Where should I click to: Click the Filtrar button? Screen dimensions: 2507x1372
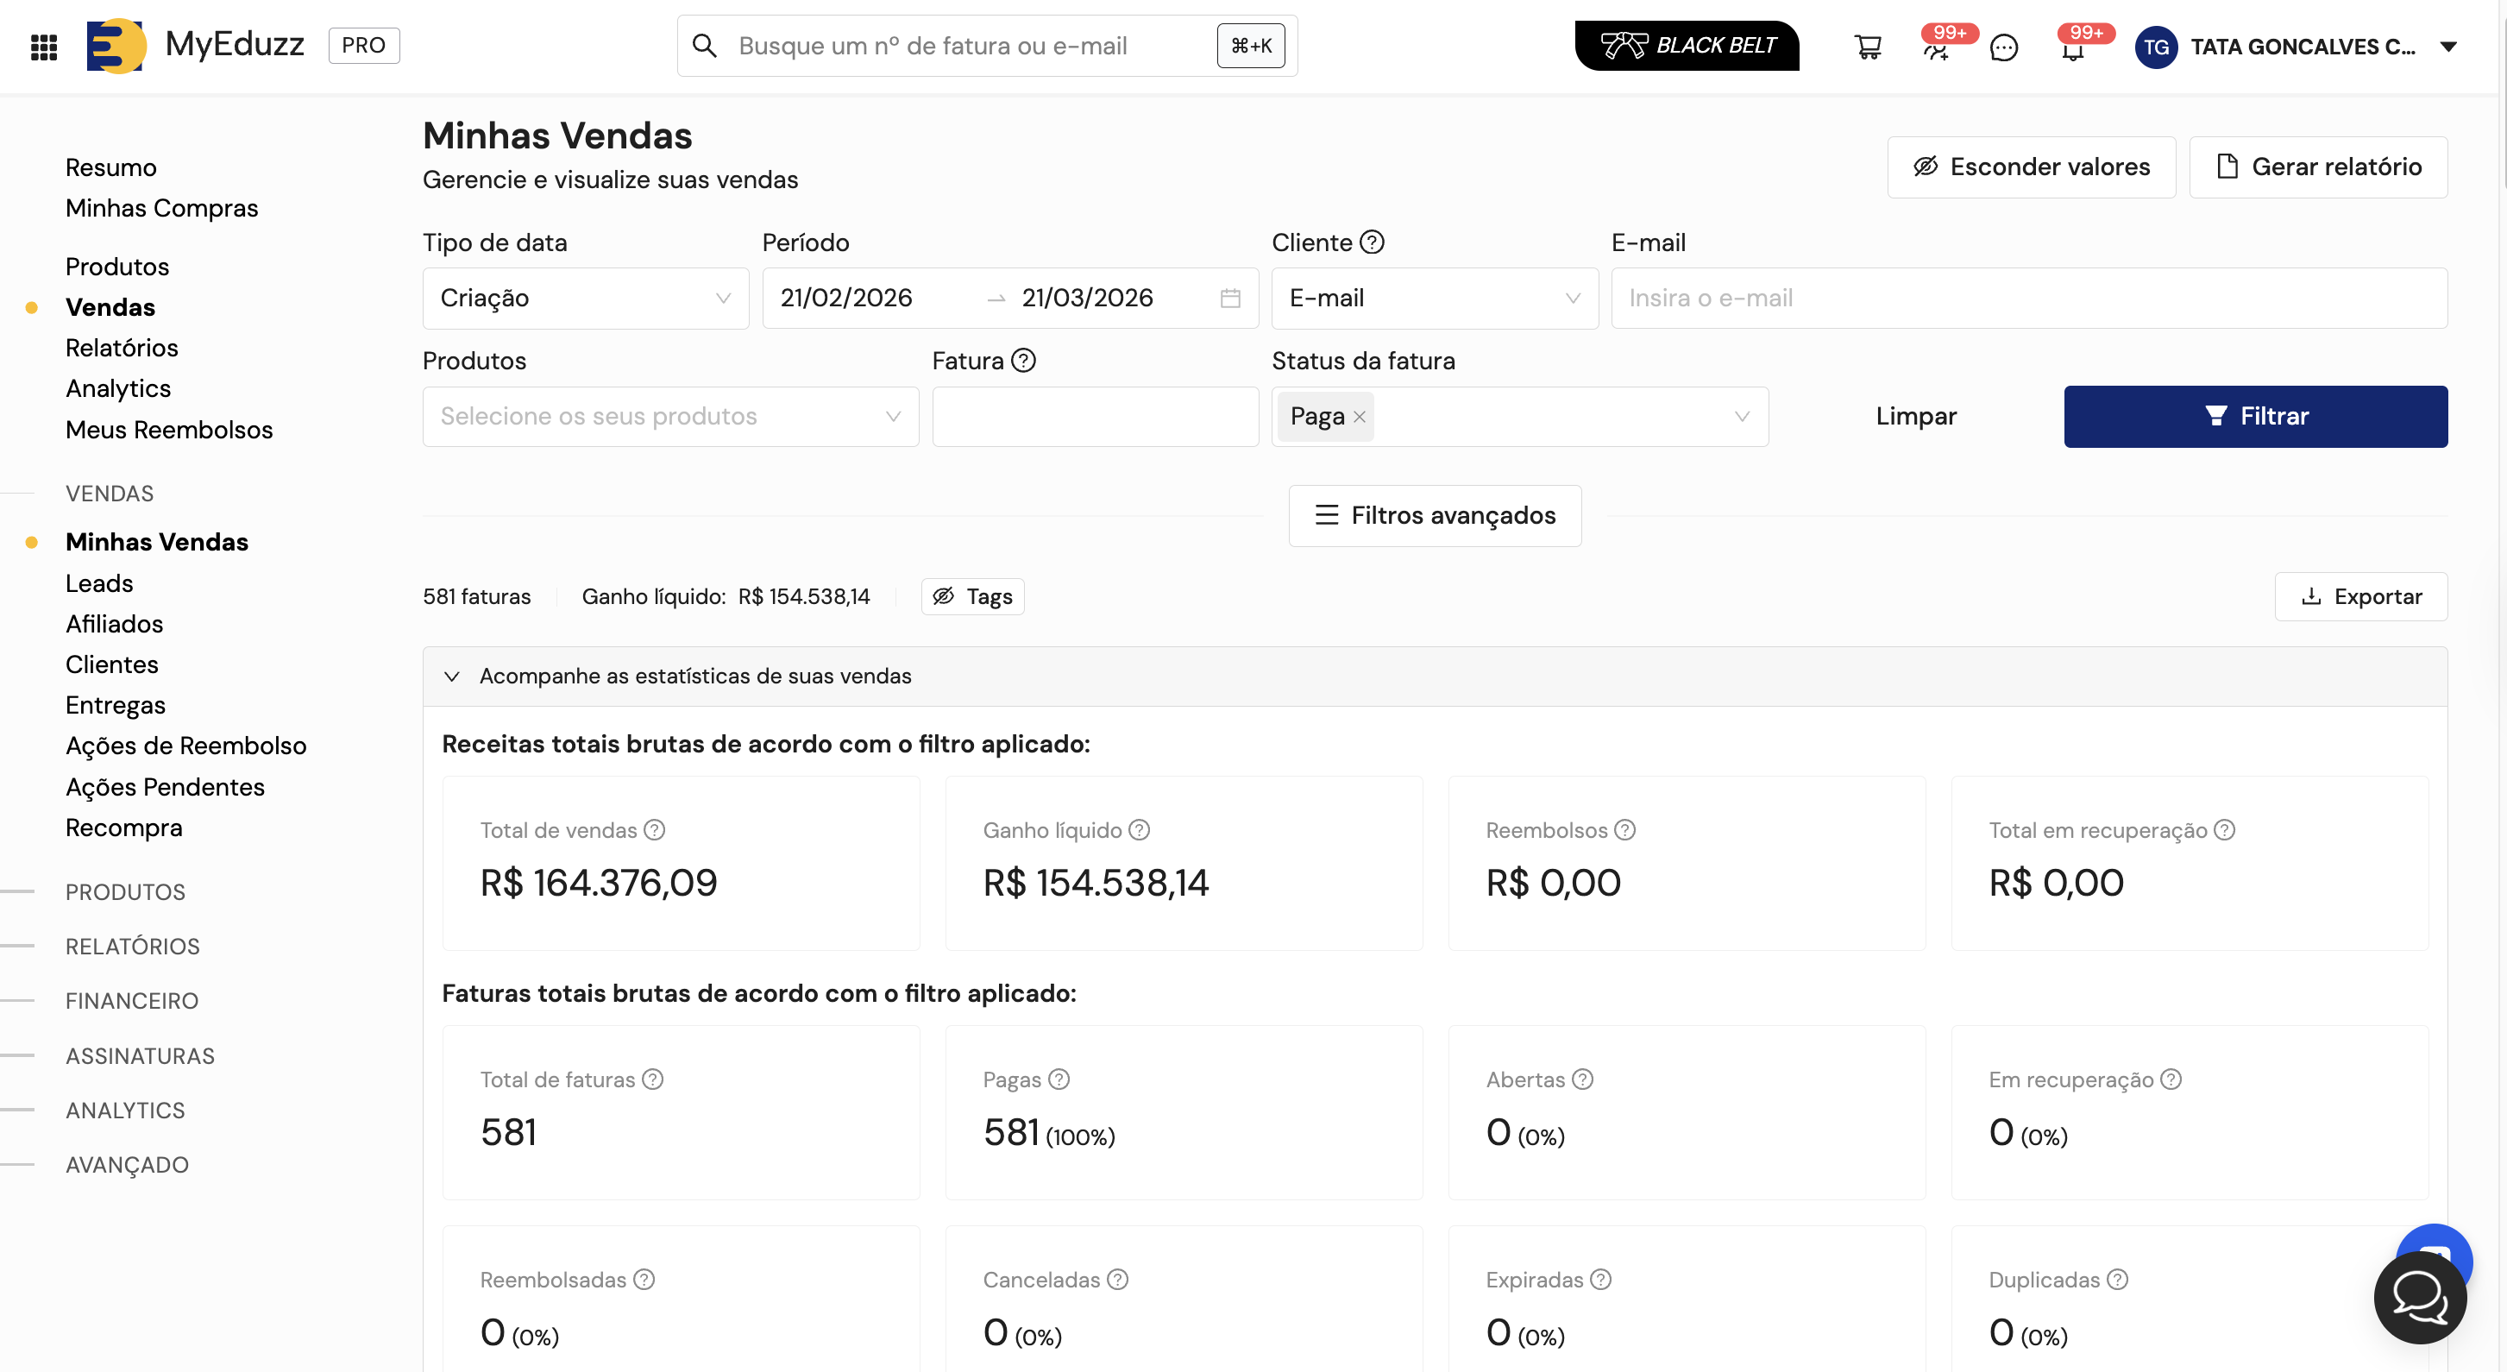tap(2256, 416)
